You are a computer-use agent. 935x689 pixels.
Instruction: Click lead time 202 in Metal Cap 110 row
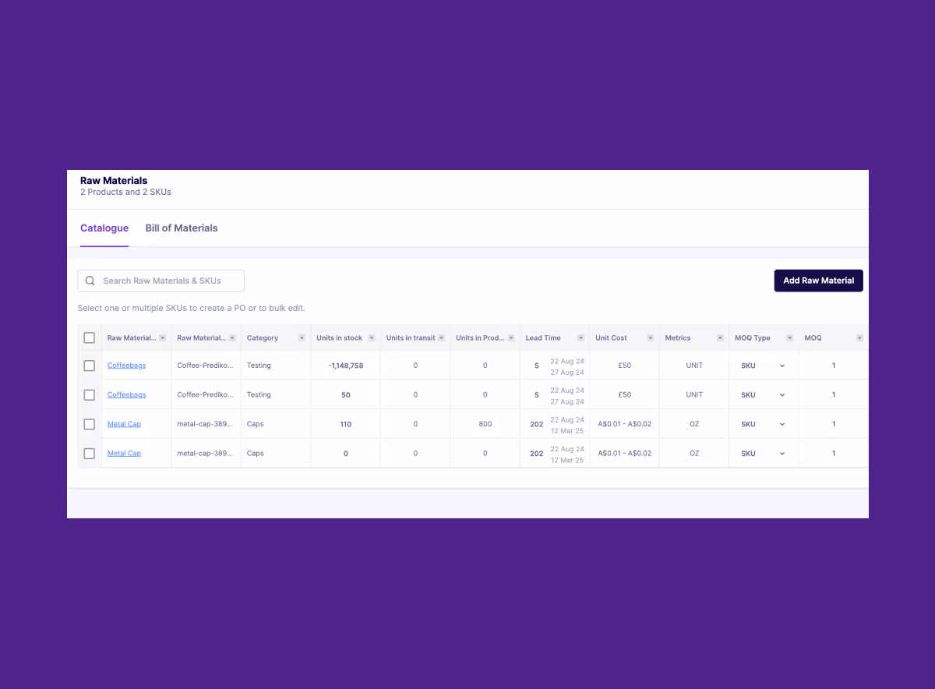[537, 424]
